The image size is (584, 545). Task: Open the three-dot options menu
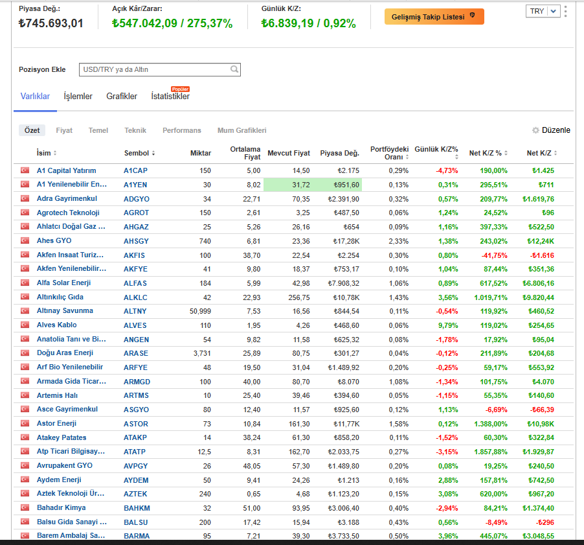tap(565, 11)
